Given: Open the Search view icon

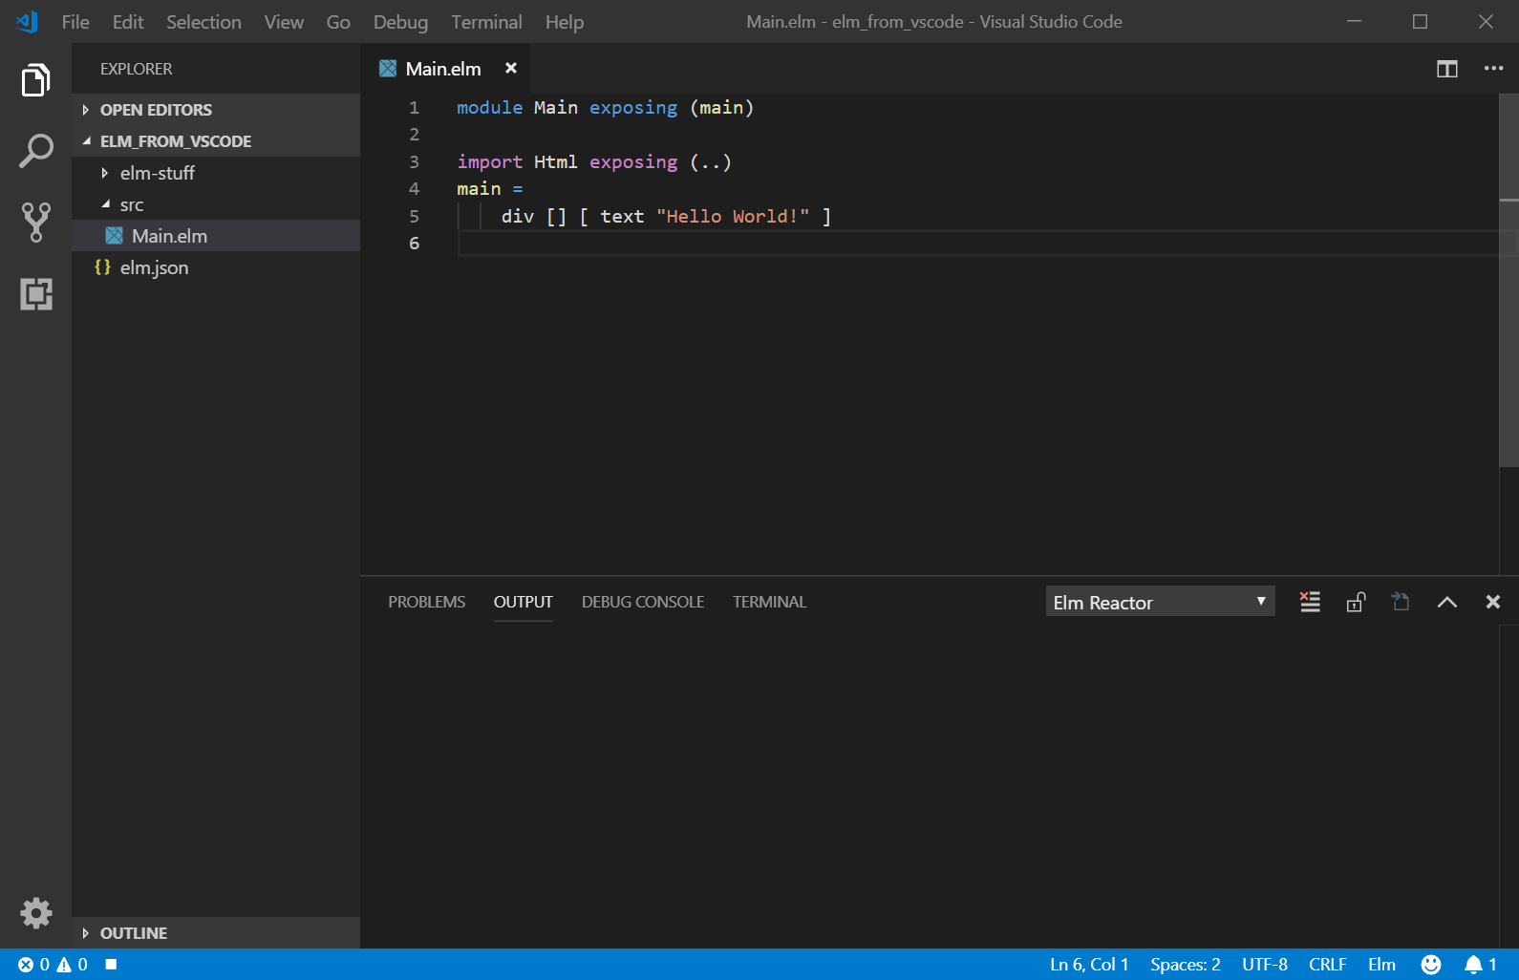Looking at the screenshot, I should (35, 151).
